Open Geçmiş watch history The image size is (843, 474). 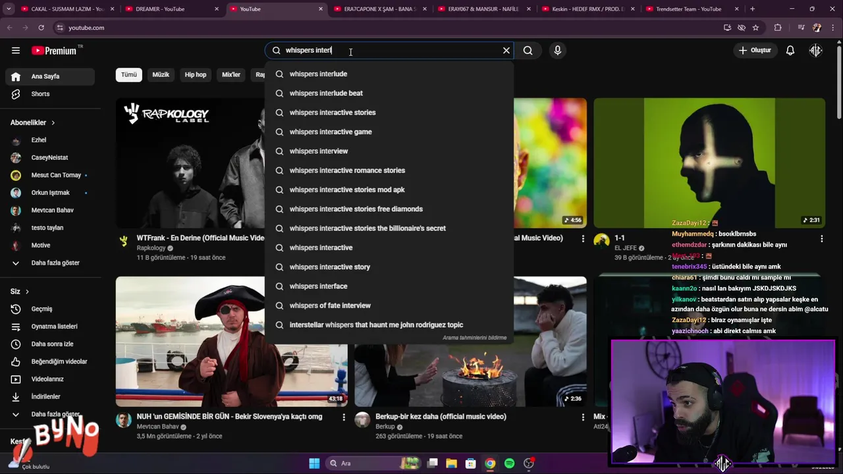(50, 309)
